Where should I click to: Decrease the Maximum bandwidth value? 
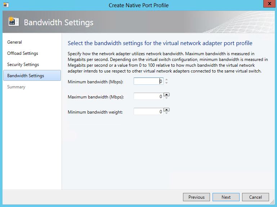click(166, 98)
